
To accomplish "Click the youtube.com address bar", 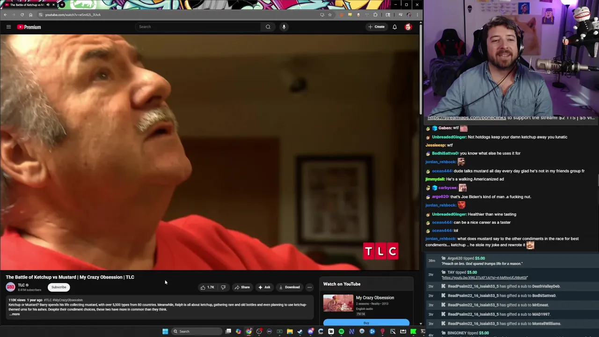I will (178, 15).
